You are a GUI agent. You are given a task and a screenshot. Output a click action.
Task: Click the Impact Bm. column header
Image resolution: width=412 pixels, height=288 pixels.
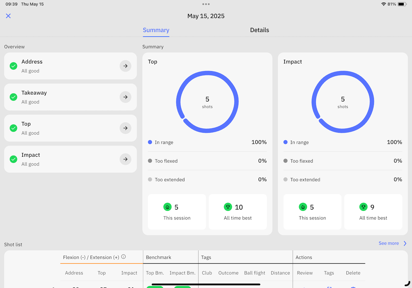tap(183, 273)
